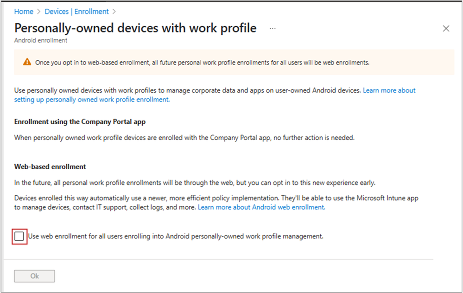Select 'Enrollment using the Company Portal app' heading

(x=80, y=122)
